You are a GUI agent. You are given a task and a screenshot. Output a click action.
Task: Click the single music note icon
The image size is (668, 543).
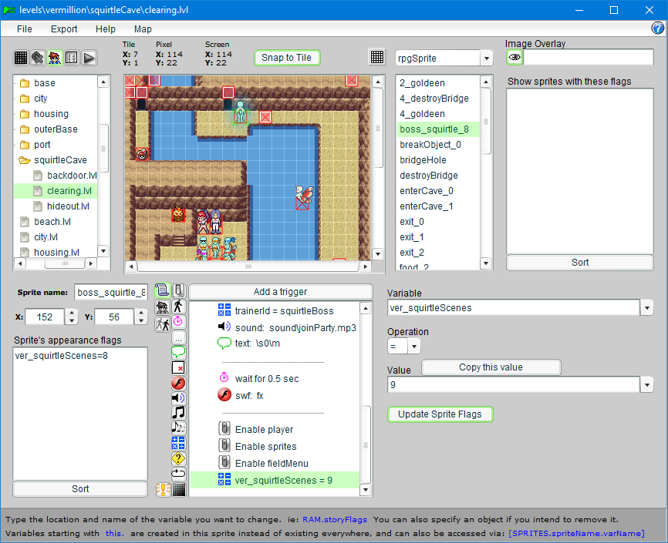[178, 413]
